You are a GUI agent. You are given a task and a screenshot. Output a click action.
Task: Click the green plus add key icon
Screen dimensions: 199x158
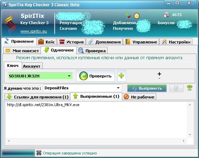[122, 76]
